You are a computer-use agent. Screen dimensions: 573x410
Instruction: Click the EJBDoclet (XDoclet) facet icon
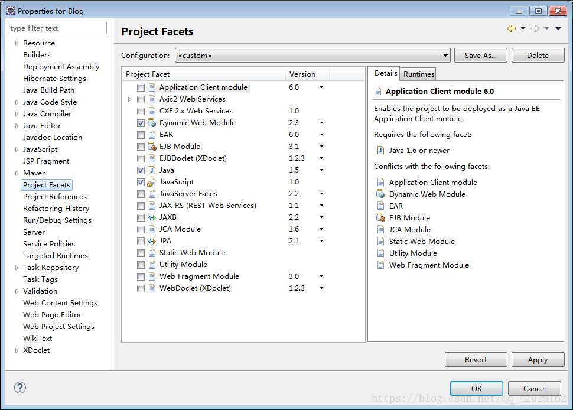click(x=152, y=158)
